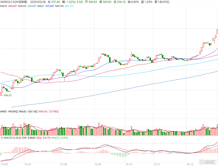The height and width of the screenshot is (166, 218).
Task: Click the date 2020/02/28 in header
Action: pos(38,2)
